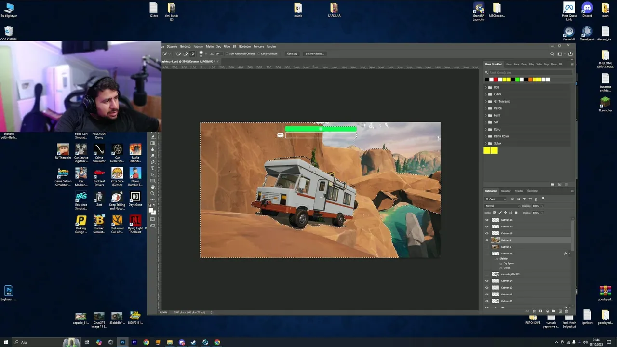Toggle Gölge effect visibility eye
This screenshot has width=617, height=347.
(x=501, y=268)
